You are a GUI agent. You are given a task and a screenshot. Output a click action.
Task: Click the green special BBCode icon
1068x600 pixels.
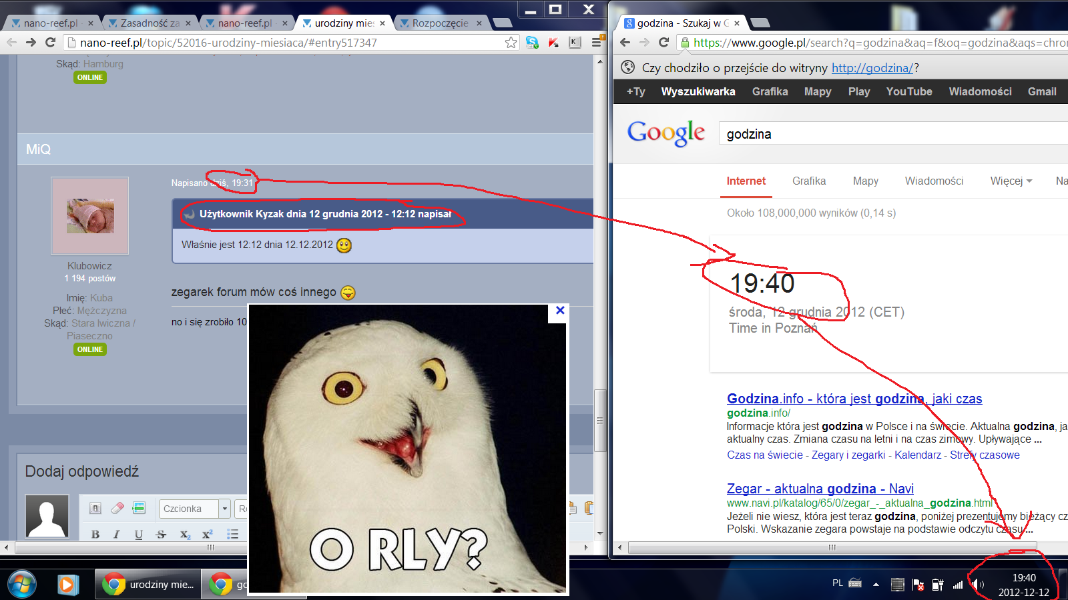pyautogui.click(x=139, y=508)
